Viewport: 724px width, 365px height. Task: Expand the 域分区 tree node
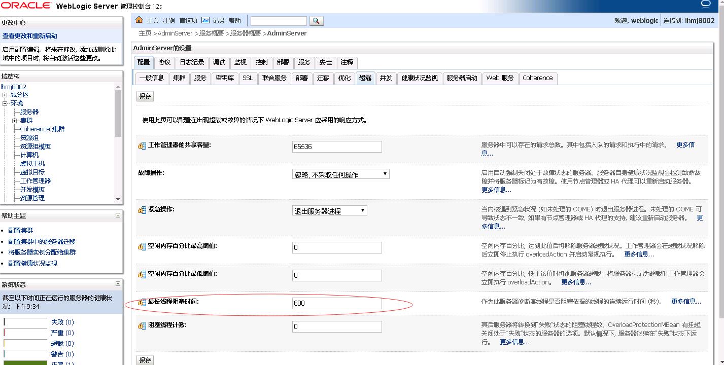coord(5,95)
